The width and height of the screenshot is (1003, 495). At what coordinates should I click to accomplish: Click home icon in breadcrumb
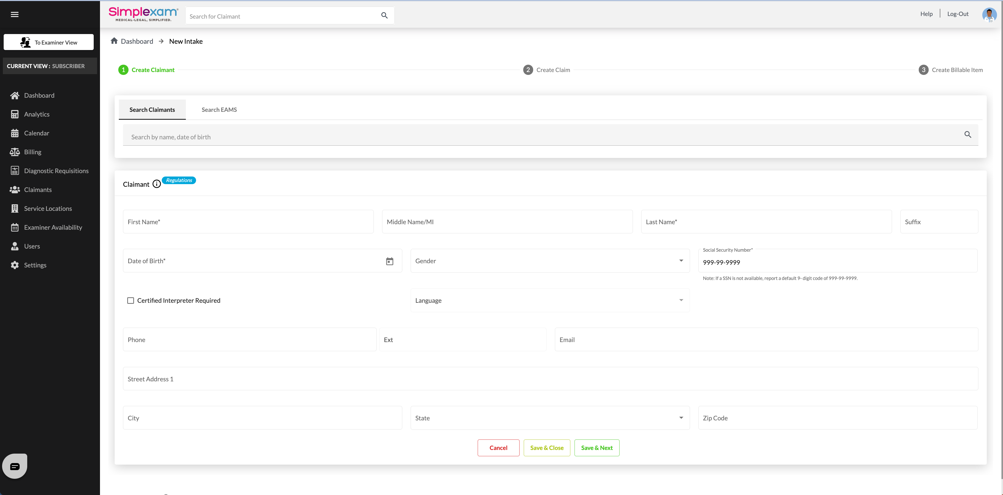point(114,41)
